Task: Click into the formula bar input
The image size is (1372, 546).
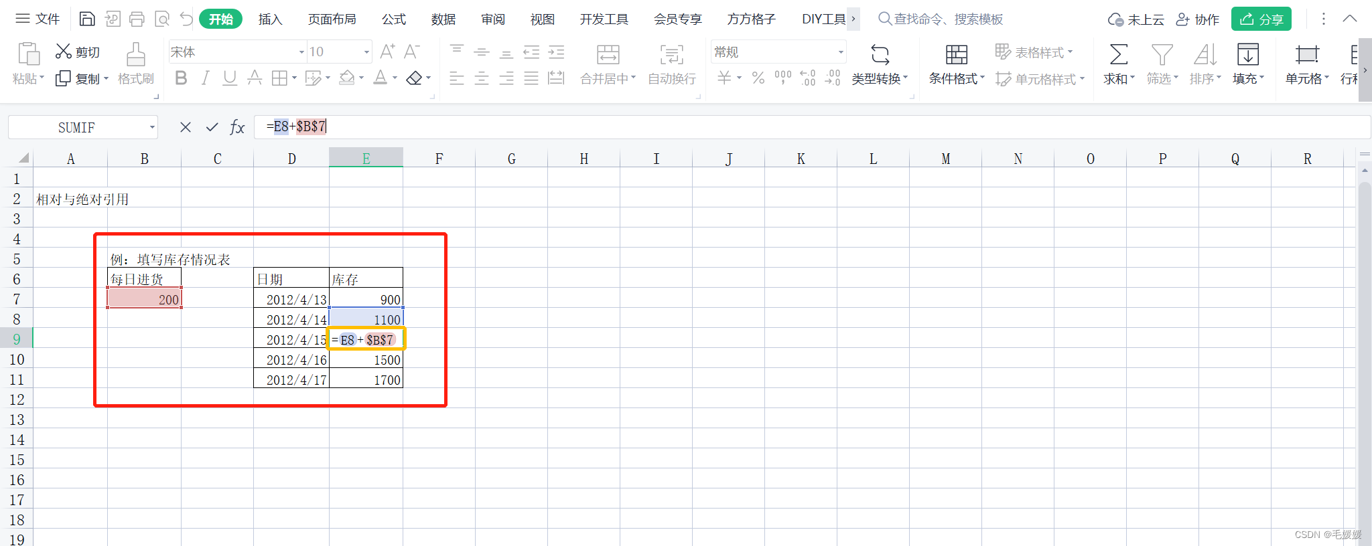Action: pos(812,127)
